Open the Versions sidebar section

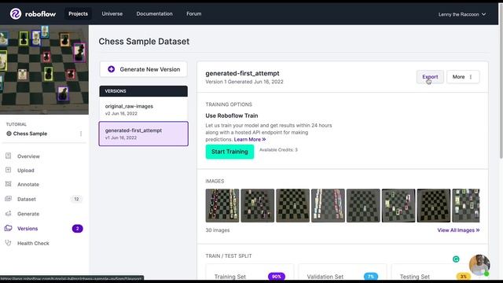pos(28,229)
